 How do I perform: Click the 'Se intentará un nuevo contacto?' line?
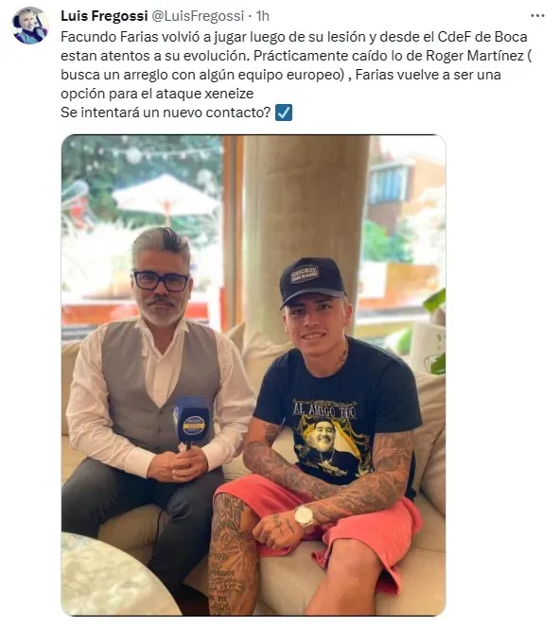(x=166, y=113)
